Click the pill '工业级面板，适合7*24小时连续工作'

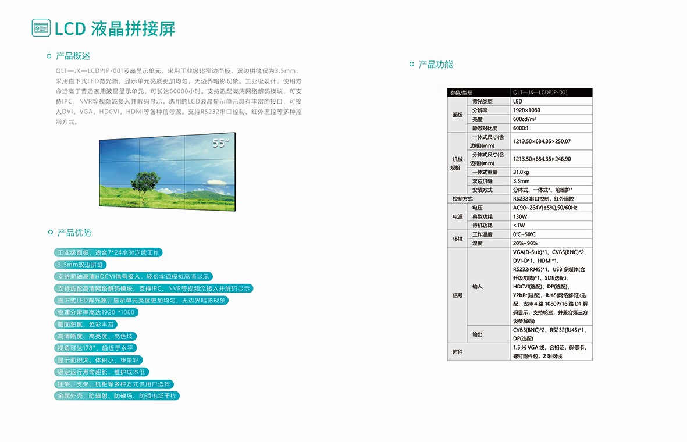coord(108,253)
